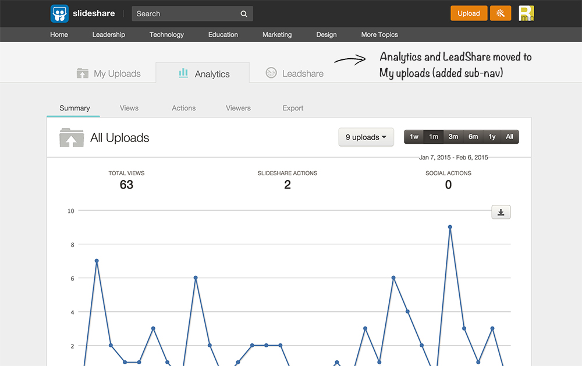The height and width of the screenshot is (366, 582).
Task: Toggle the 1w time range
Action: 414,136
